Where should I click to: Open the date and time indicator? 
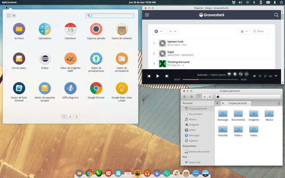tap(142, 2)
